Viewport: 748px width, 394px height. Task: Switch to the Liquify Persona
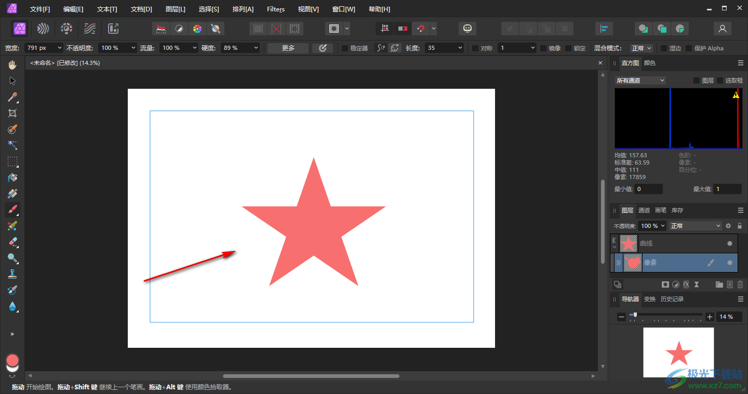[x=43, y=29]
